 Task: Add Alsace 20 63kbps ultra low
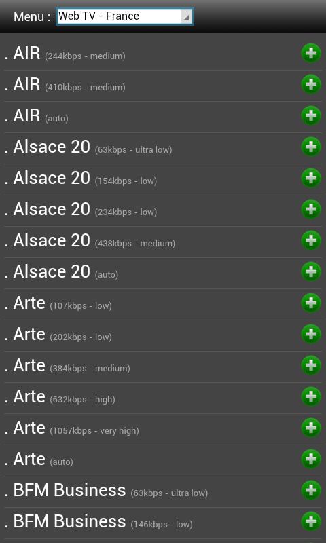click(311, 147)
